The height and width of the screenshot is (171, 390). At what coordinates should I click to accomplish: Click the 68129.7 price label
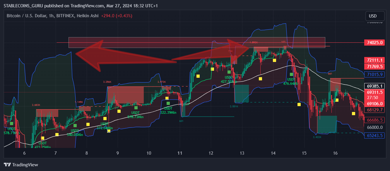[375, 110]
